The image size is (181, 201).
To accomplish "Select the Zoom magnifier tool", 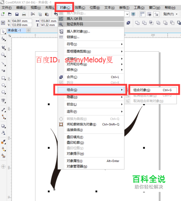I will pos(3,55).
